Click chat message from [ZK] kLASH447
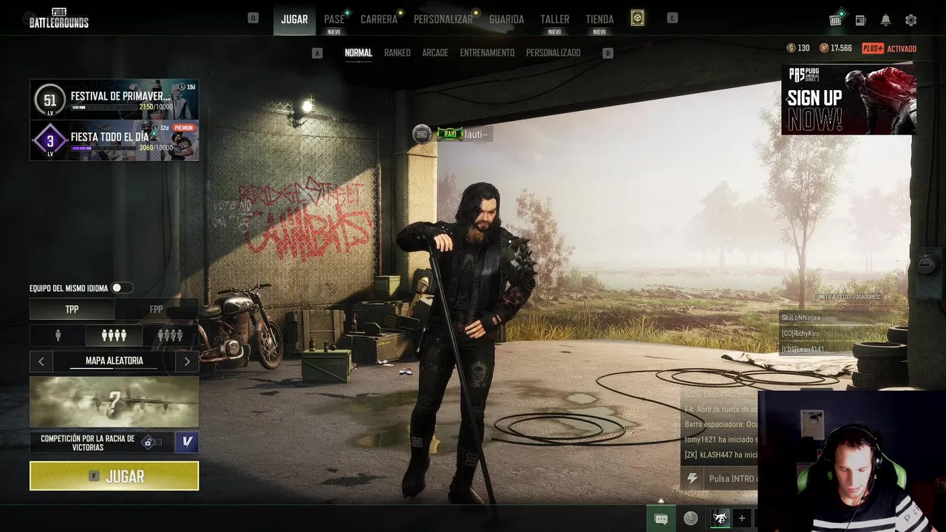Viewport: 946px width, 532px height. pos(721,454)
